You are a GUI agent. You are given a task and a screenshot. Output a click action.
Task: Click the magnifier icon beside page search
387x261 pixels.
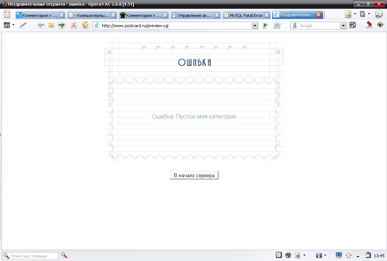(x=64, y=256)
